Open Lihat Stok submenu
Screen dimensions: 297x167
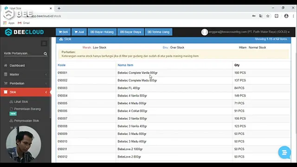click(x=21, y=102)
